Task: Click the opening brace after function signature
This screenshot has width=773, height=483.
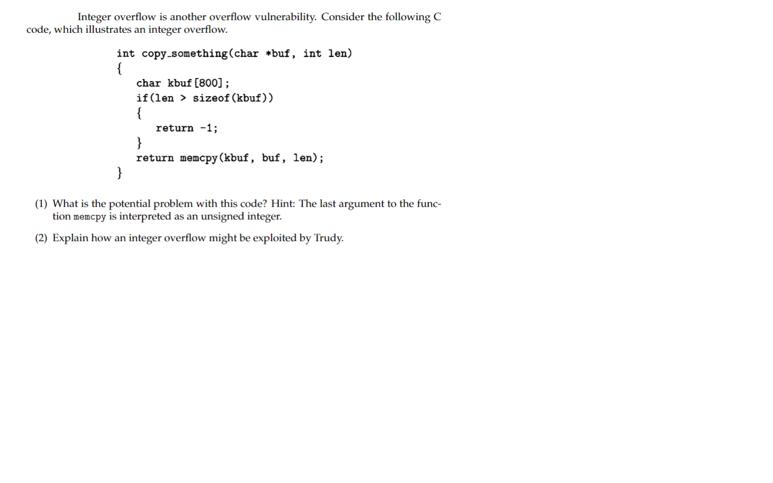Action: point(119,68)
